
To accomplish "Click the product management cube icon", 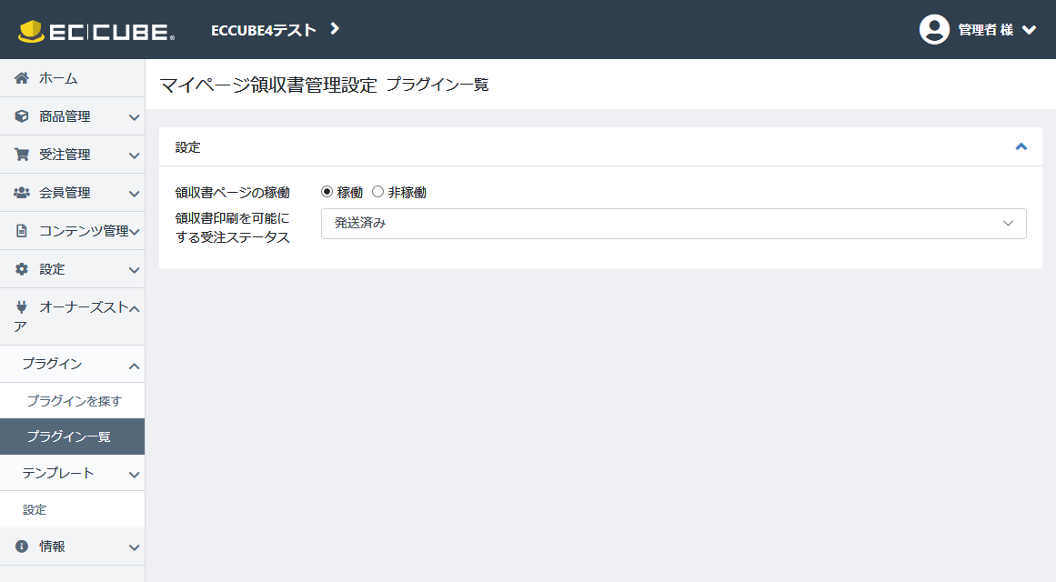I will 22,116.
